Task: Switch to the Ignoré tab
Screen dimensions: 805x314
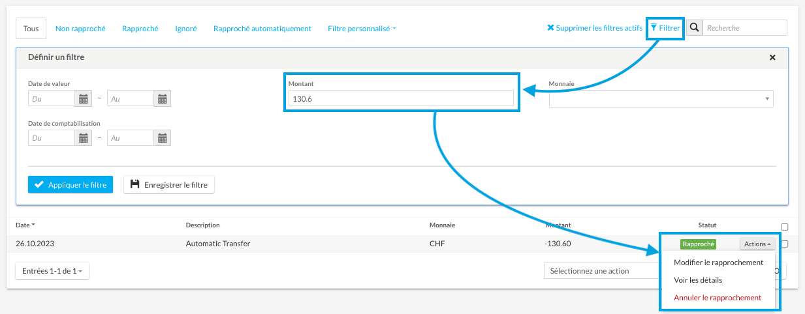Action: pos(186,29)
